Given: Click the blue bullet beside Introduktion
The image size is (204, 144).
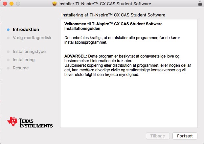Looking at the screenshot, I should (x=8, y=30).
